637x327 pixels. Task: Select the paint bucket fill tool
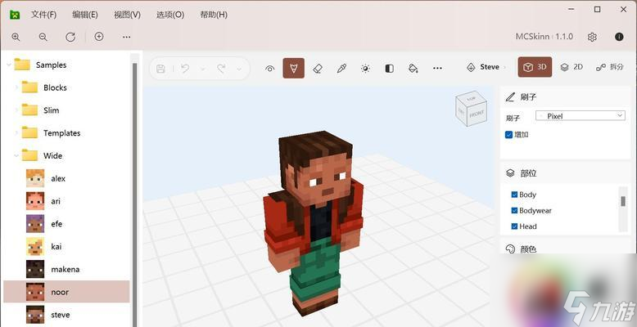point(413,69)
